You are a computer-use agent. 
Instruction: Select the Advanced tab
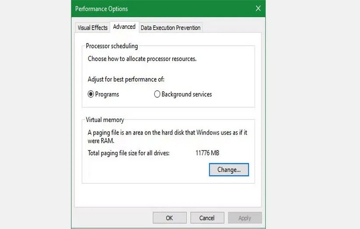click(x=124, y=27)
